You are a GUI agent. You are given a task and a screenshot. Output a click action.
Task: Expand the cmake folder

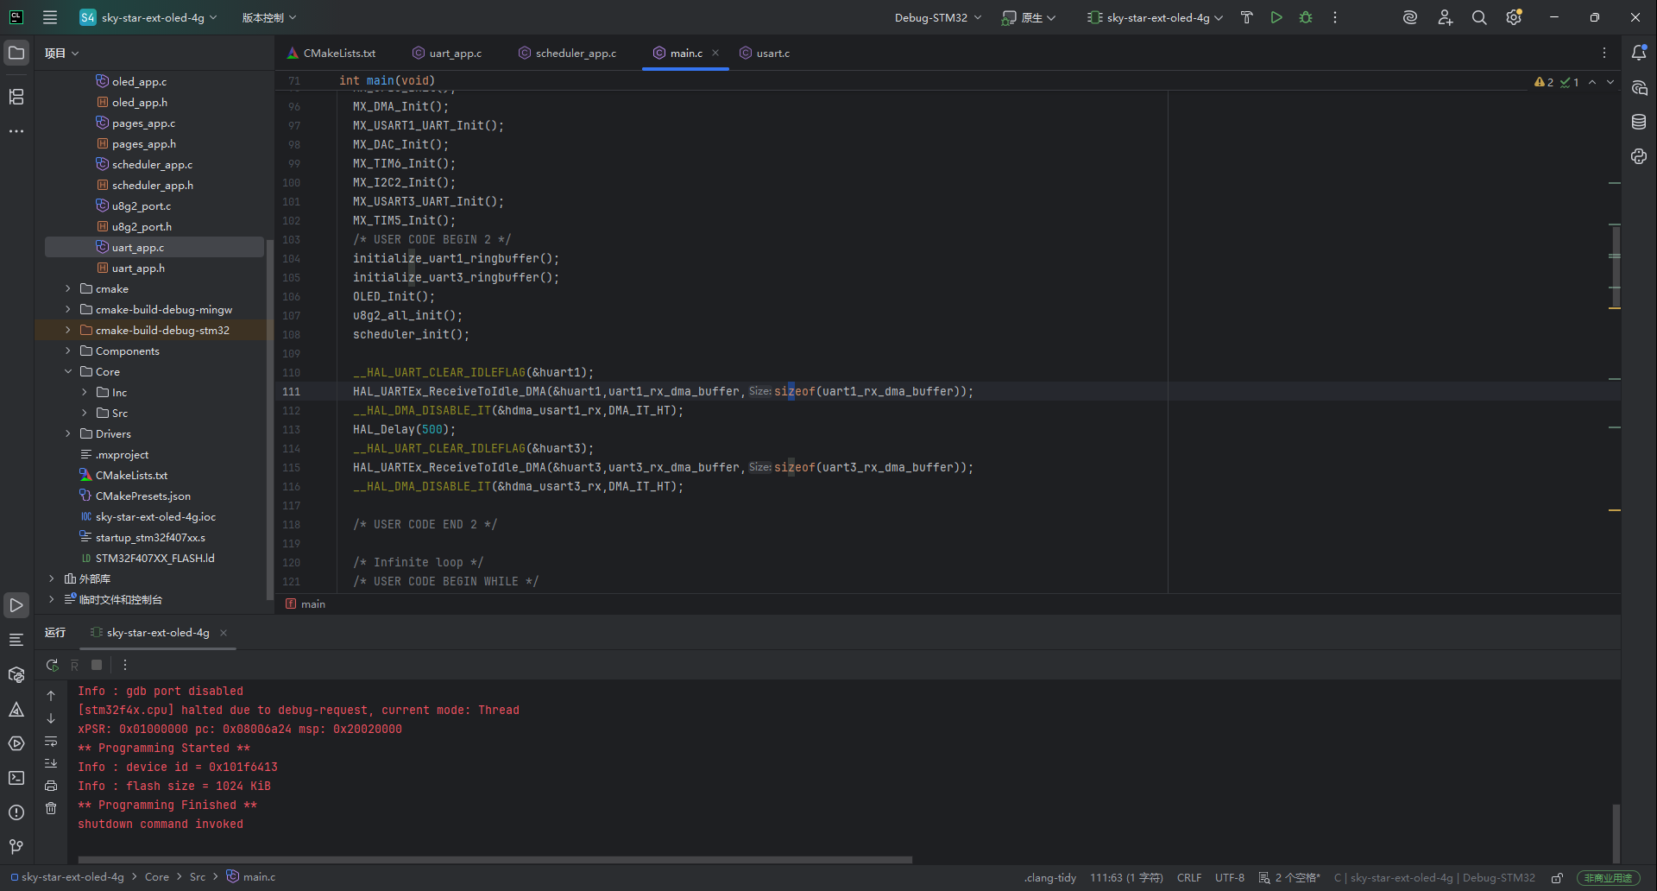(x=68, y=289)
